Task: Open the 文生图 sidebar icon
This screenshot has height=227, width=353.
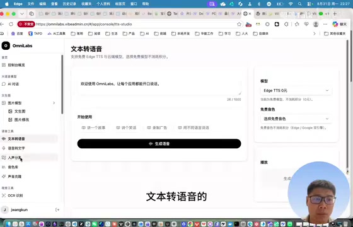Action: click(10, 111)
